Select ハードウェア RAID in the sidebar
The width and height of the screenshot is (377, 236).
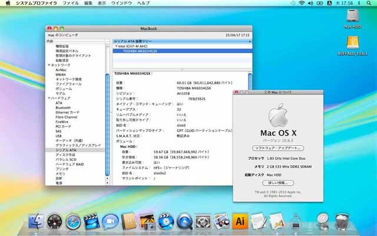pyautogui.click(x=70, y=164)
